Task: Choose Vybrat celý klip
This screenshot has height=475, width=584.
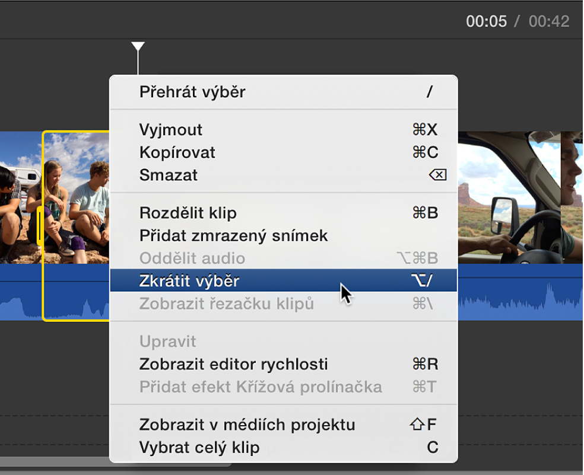Action: tap(284, 447)
